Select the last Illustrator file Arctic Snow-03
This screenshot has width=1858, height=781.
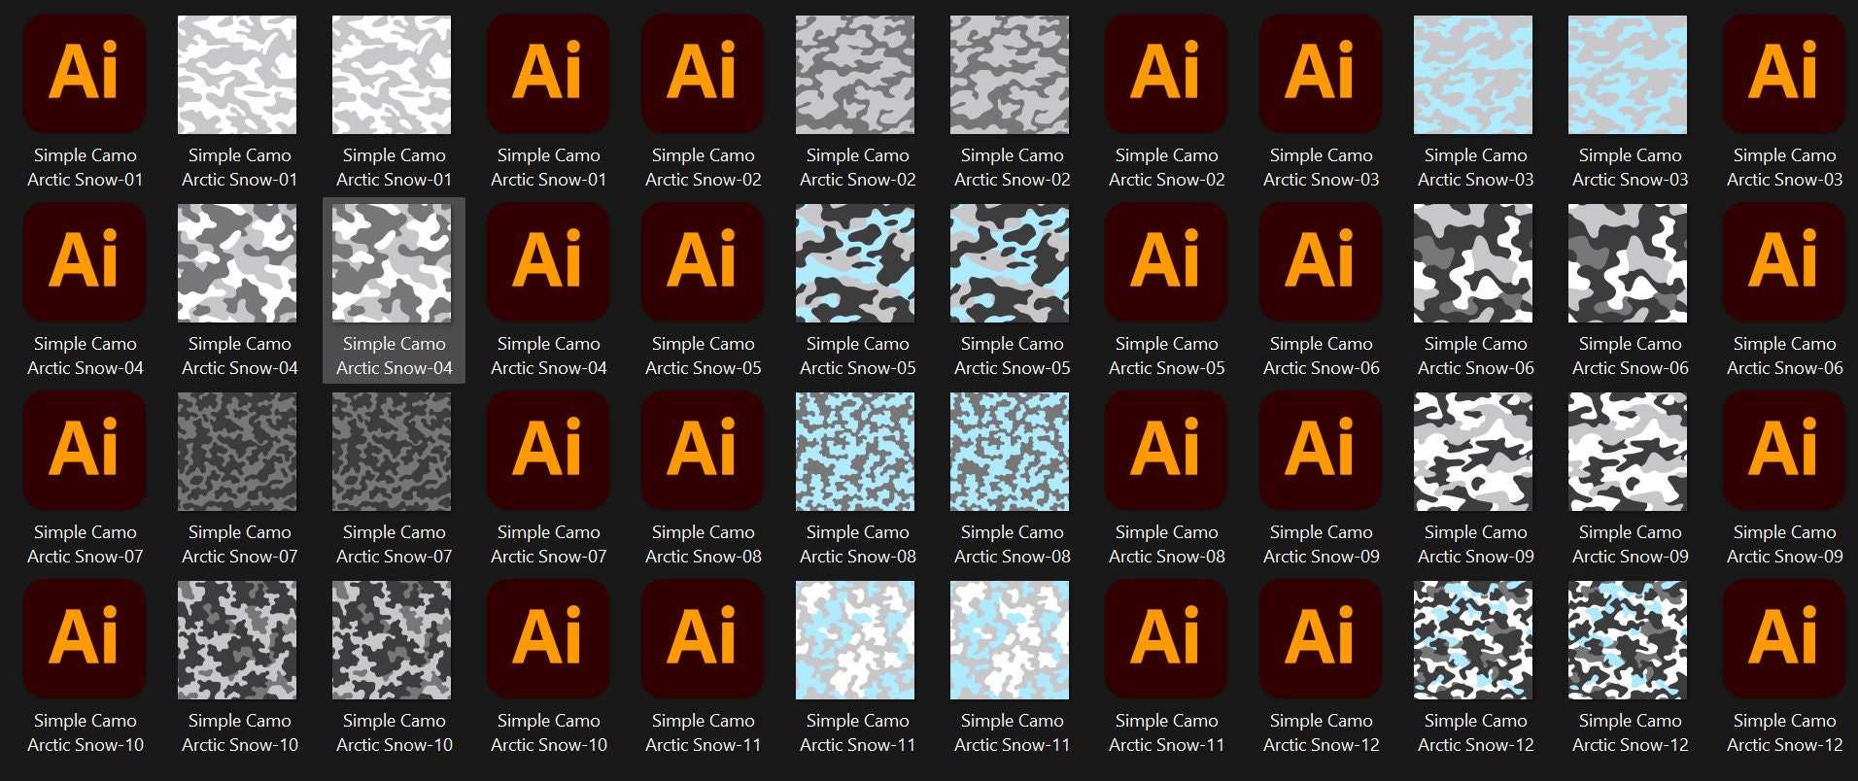[1783, 73]
